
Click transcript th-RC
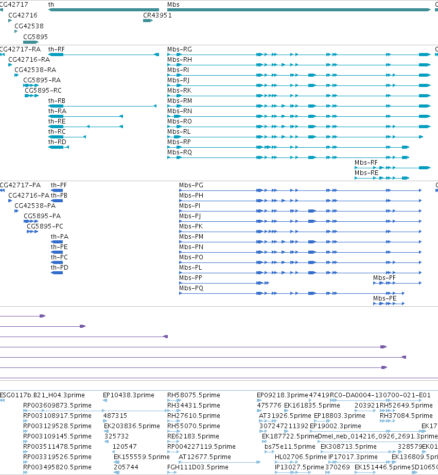click(67, 137)
